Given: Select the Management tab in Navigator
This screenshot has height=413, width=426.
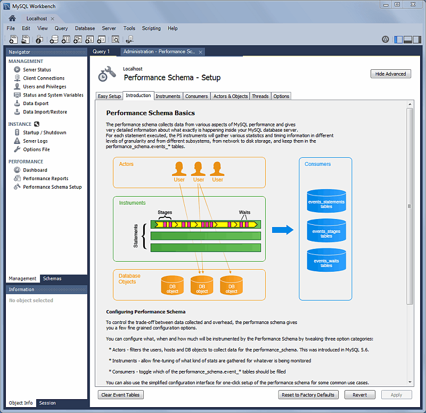Looking at the screenshot, I should [22, 278].
